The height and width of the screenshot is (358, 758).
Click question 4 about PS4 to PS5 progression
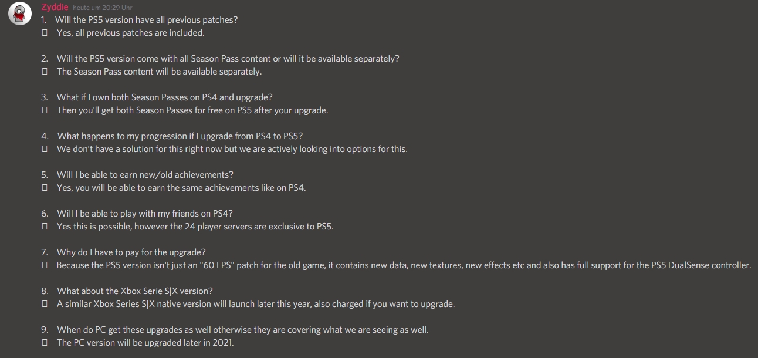click(180, 136)
